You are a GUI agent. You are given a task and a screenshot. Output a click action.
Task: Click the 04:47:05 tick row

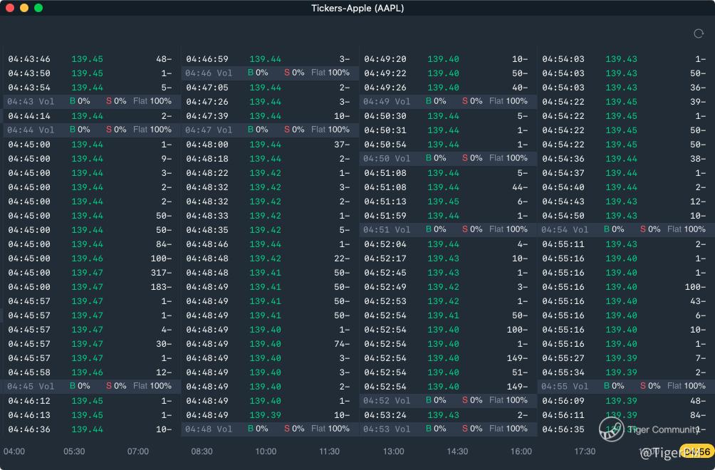(270, 87)
